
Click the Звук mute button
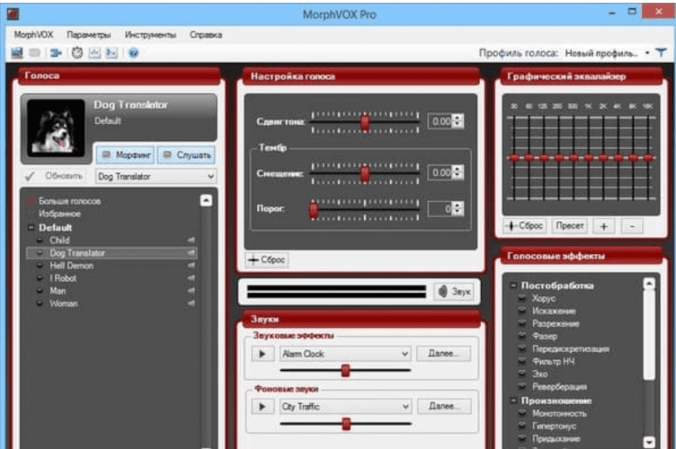click(454, 292)
